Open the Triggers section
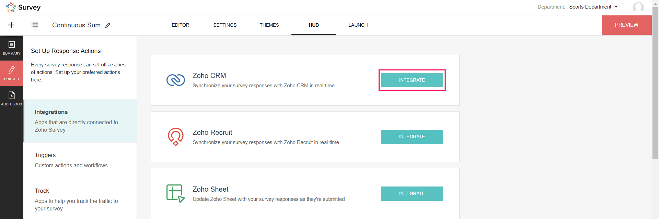The height and width of the screenshot is (219, 659). click(x=80, y=160)
